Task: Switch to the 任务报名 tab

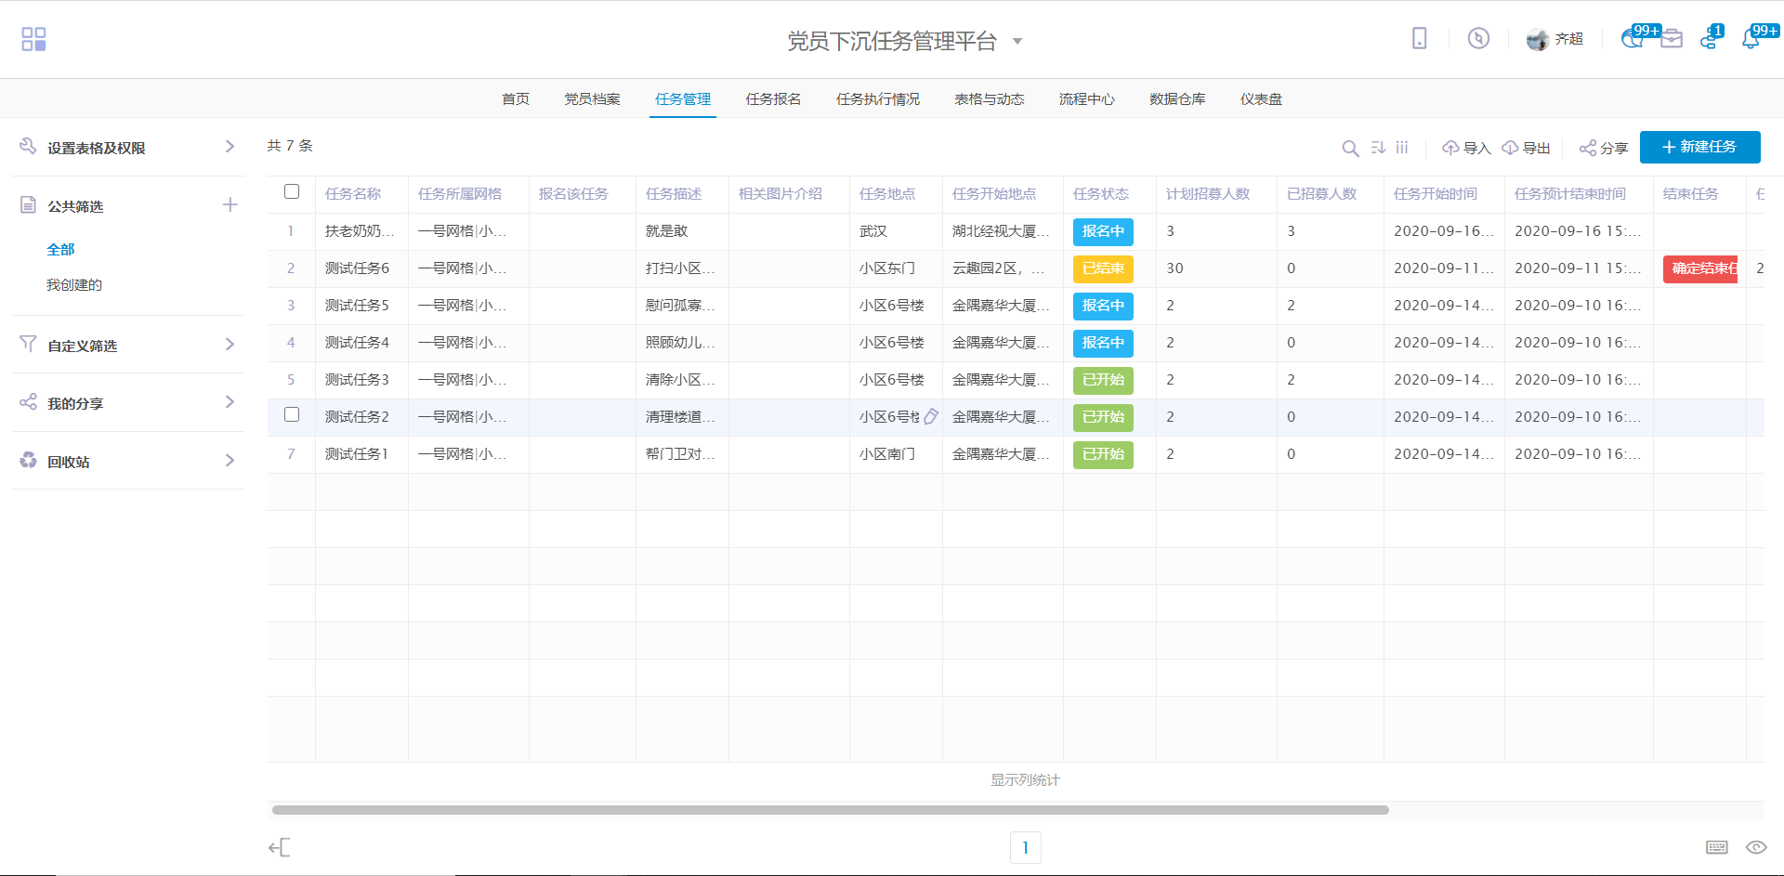Action: pos(772,99)
